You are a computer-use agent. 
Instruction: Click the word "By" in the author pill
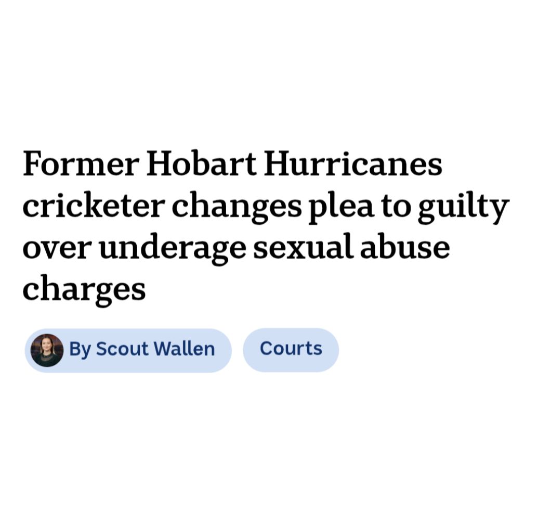(x=80, y=350)
